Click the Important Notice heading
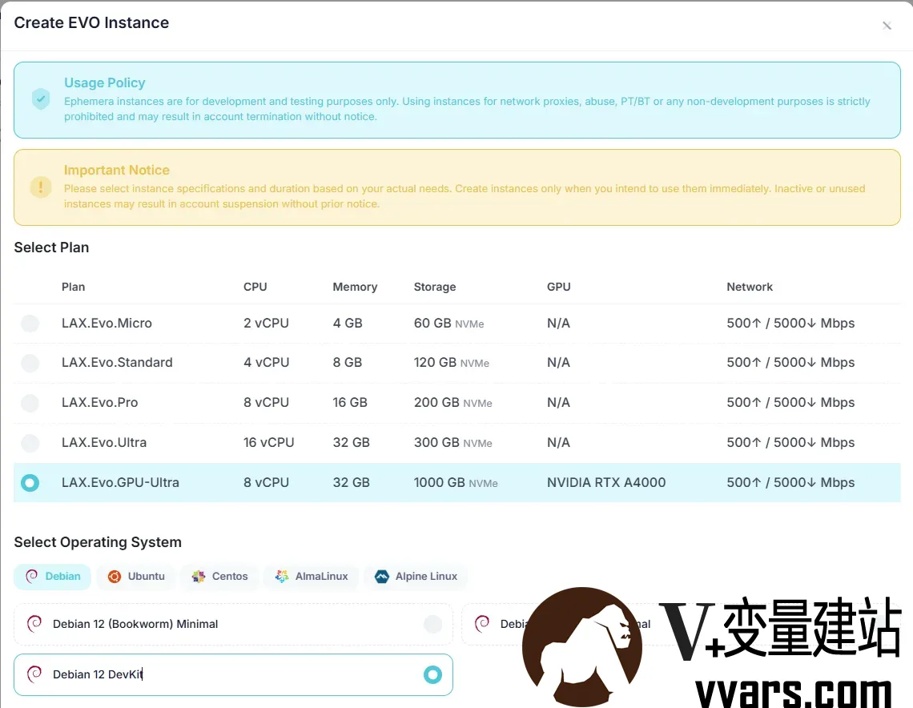Screen dimensions: 913x708 point(116,170)
